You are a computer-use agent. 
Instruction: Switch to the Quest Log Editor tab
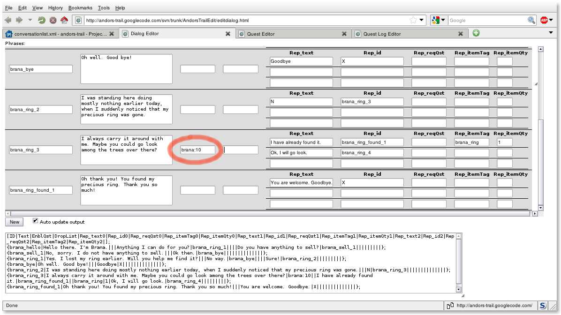tap(382, 34)
